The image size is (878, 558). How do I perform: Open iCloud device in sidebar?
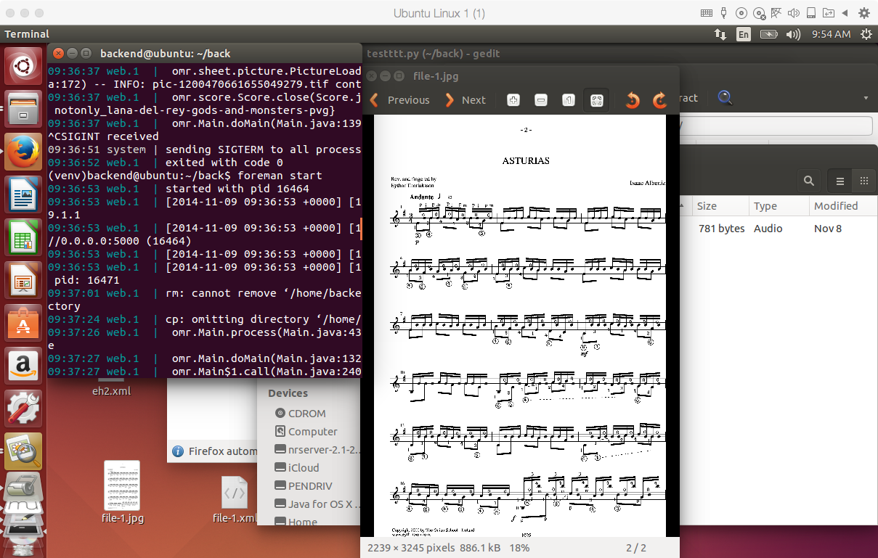[303, 467]
